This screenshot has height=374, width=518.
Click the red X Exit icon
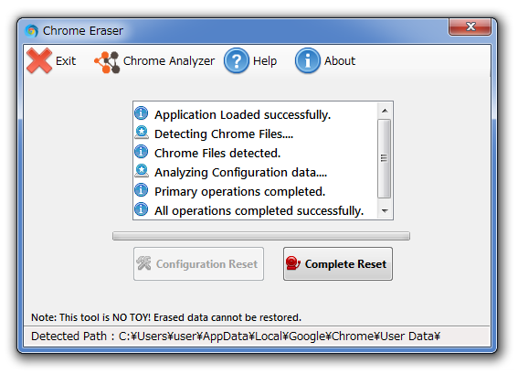click(x=39, y=60)
